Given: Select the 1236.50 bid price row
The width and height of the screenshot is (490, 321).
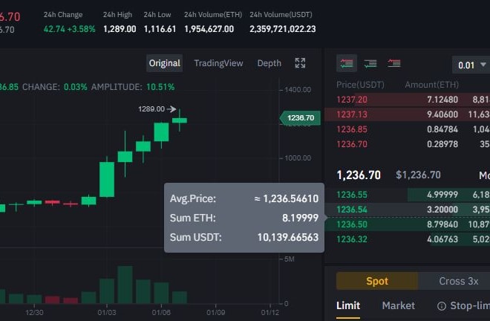Looking at the screenshot, I should pos(408,224).
